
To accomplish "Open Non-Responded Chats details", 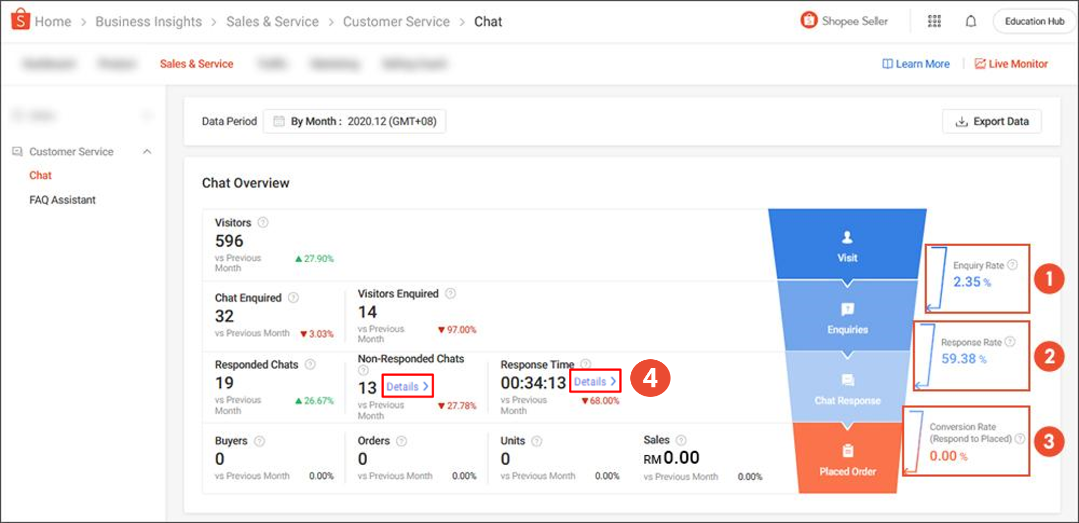I will pos(407,386).
